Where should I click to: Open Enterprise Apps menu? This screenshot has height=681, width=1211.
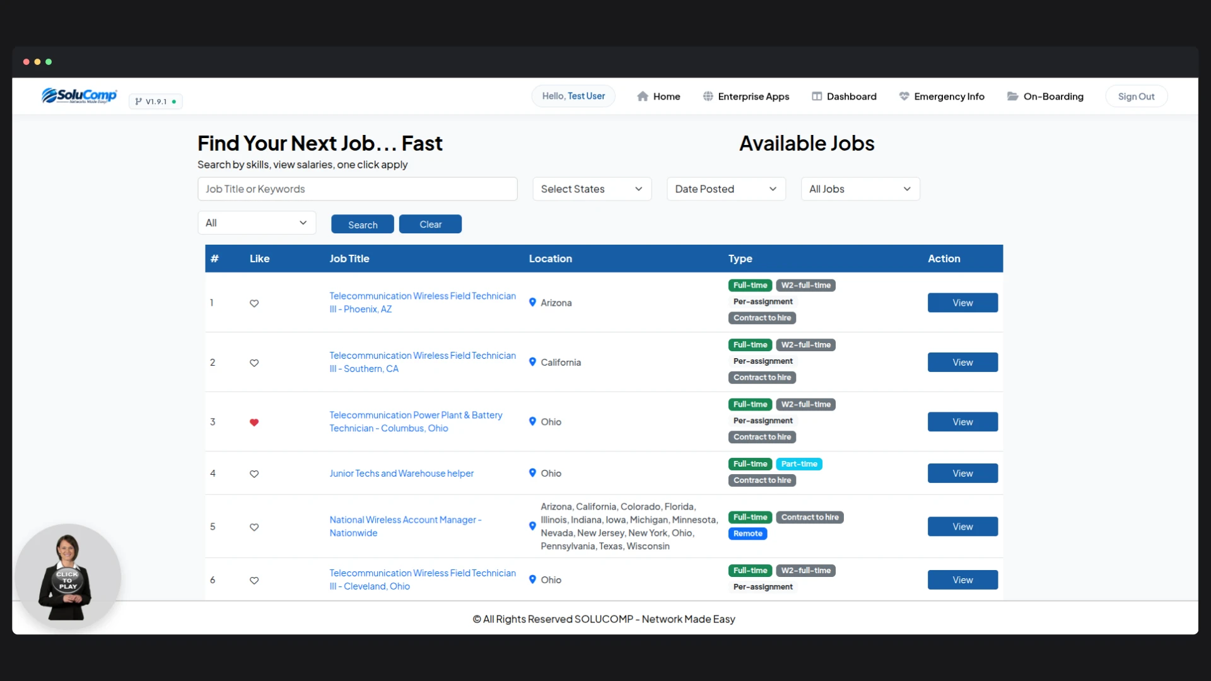click(x=746, y=96)
